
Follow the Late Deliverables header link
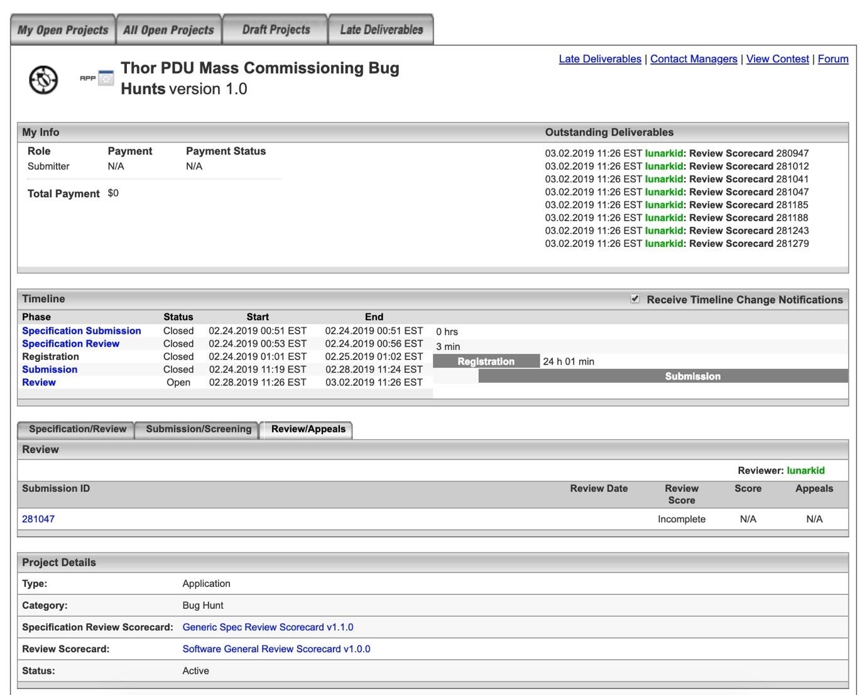coord(600,58)
